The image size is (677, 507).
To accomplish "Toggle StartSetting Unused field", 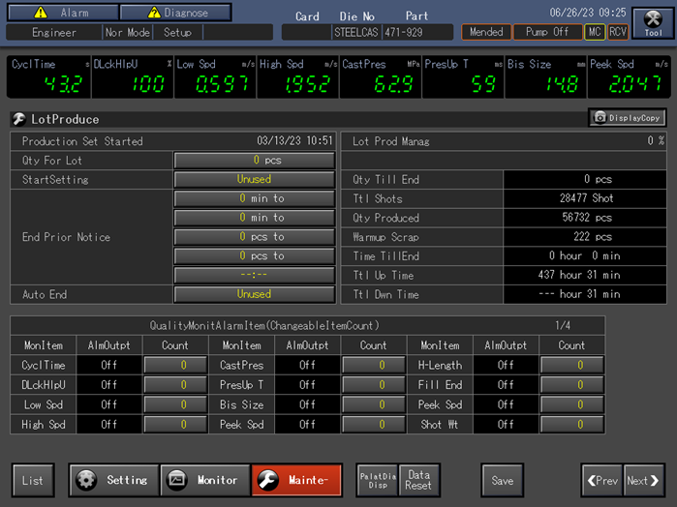I will (x=254, y=179).
